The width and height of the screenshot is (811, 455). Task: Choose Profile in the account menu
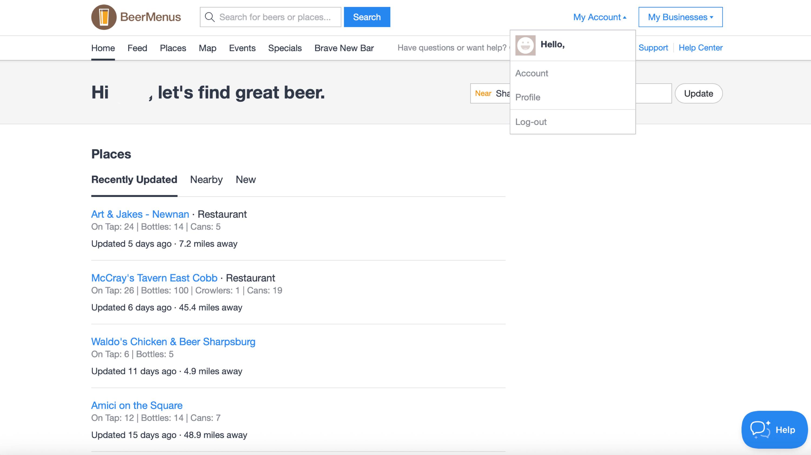click(528, 97)
